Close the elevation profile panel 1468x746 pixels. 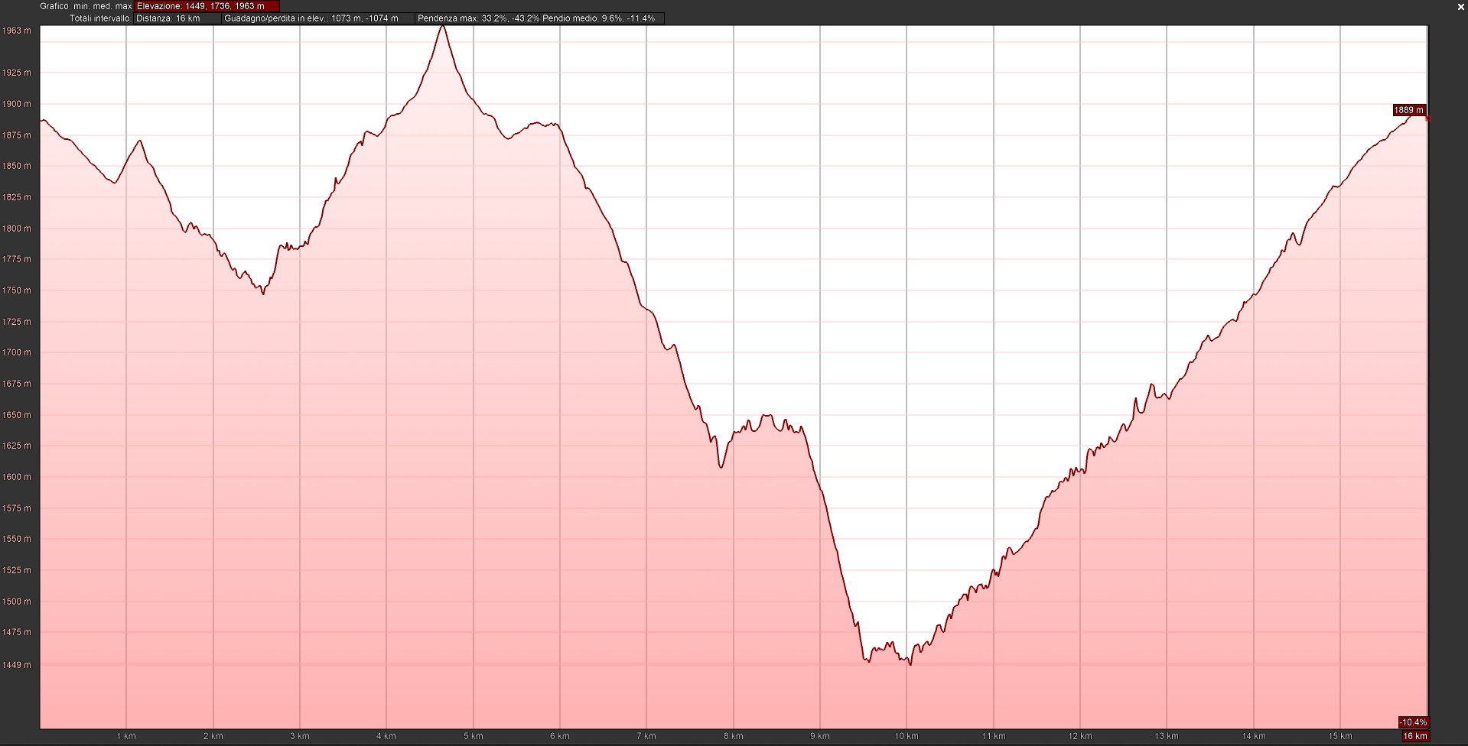coord(1460,6)
